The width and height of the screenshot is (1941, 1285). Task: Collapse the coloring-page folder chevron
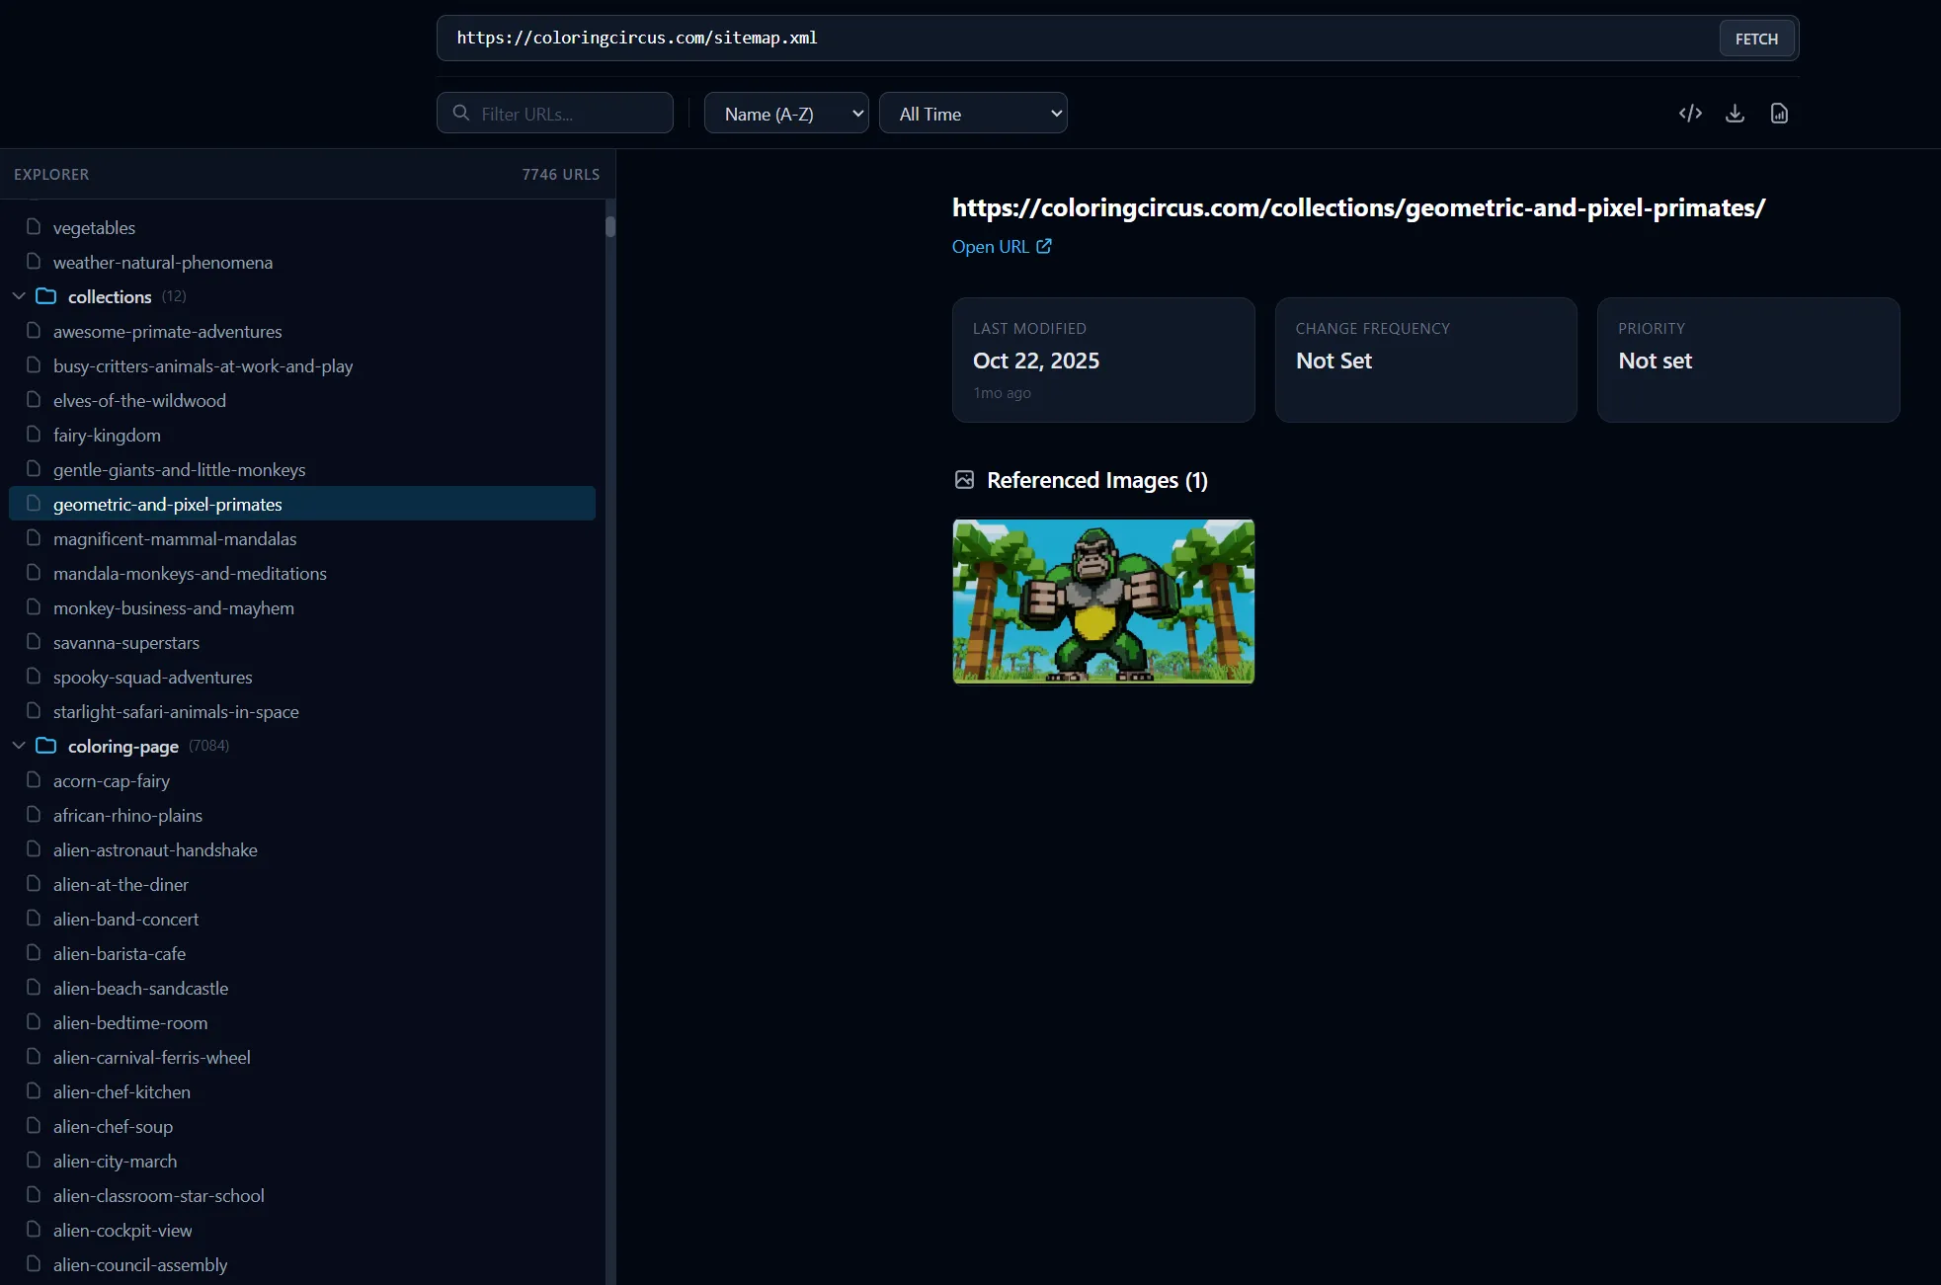pyautogui.click(x=19, y=746)
